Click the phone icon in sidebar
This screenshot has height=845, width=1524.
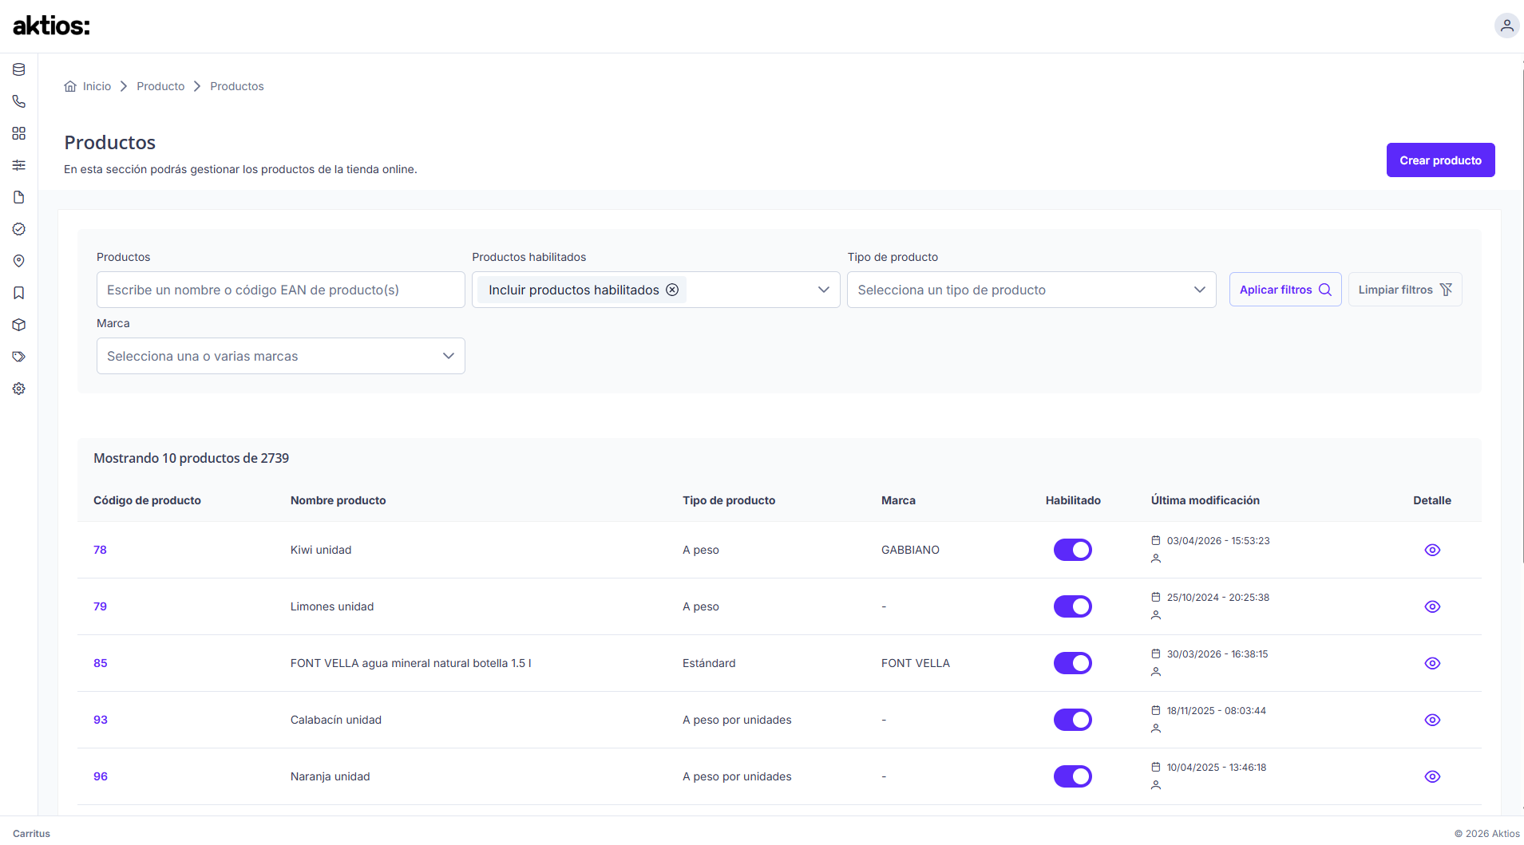(x=19, y=101)
